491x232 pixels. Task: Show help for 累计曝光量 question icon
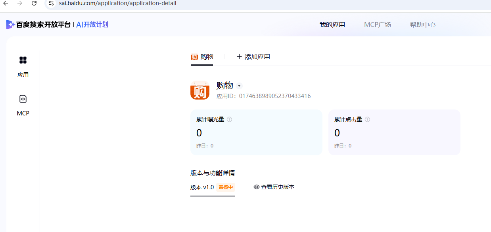coord(229,119)
